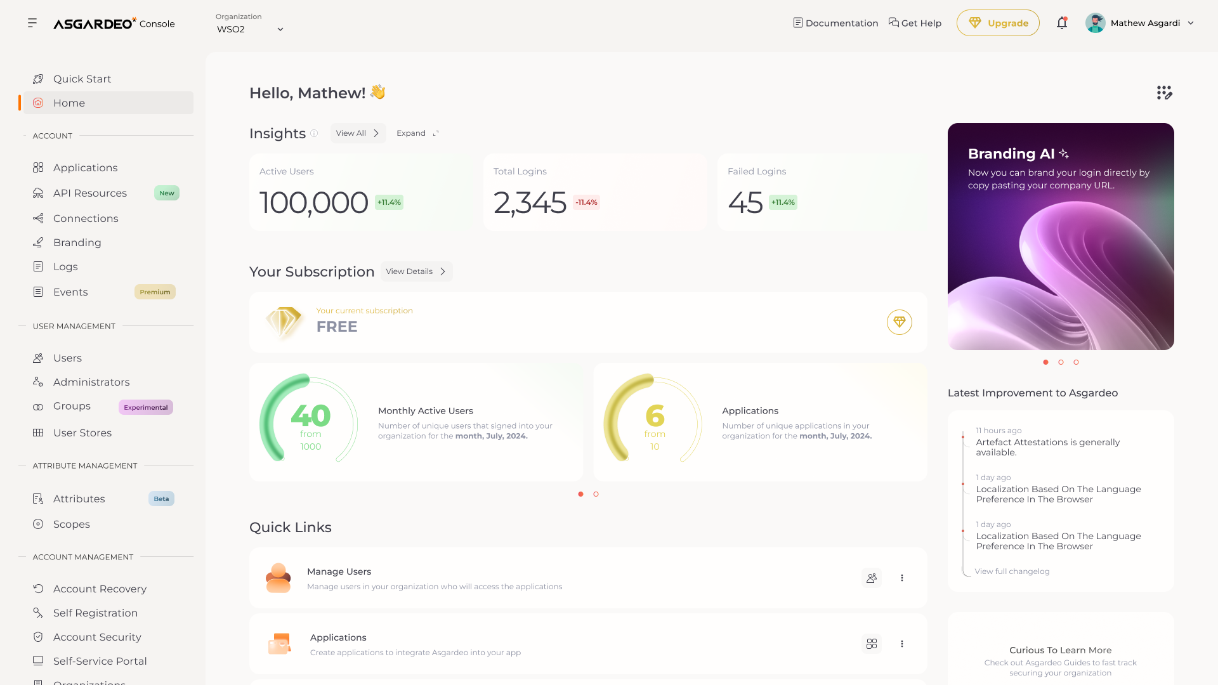Image resolution: width=1218 pixels, height=685 pixels.
Task: Click 'Artefact Attestations is generally available.' entry
Action: pos(1047,448)
